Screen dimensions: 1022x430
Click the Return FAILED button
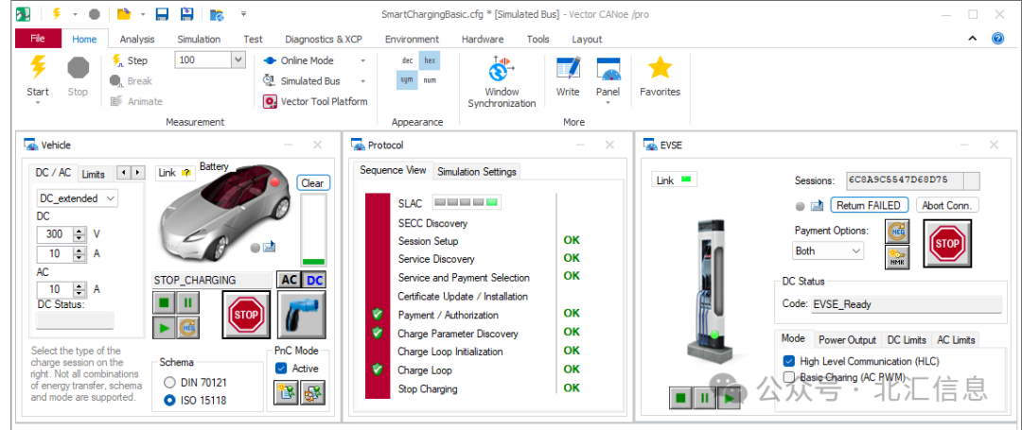(869, 205)
